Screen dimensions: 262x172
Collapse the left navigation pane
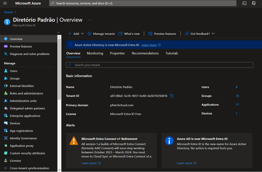58,33
